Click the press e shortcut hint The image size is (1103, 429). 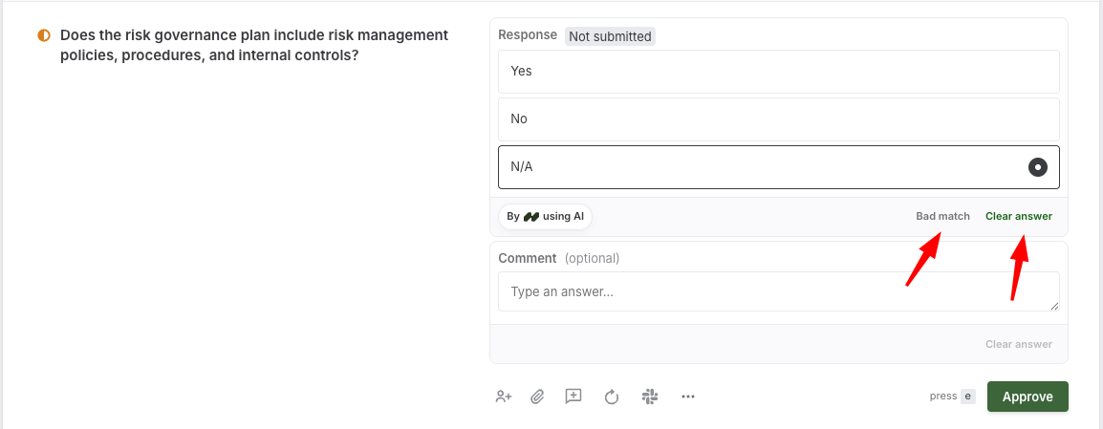click(953, 396)
